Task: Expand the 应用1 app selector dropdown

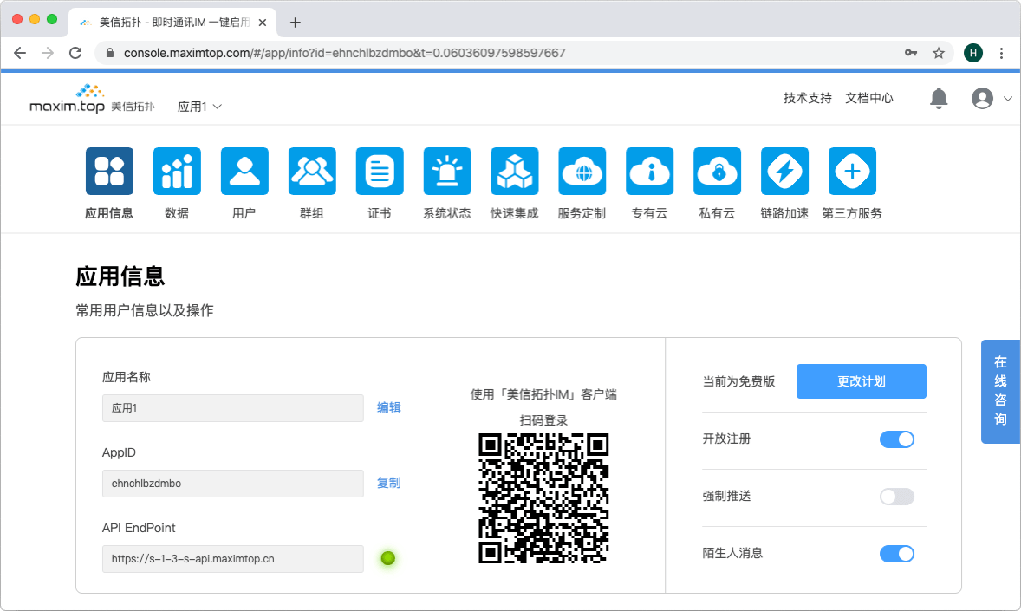Action: click(x=199, y=107)
